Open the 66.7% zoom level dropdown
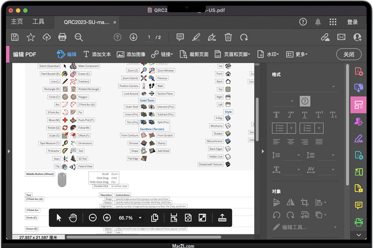373x248 pixels. point(140,218)
